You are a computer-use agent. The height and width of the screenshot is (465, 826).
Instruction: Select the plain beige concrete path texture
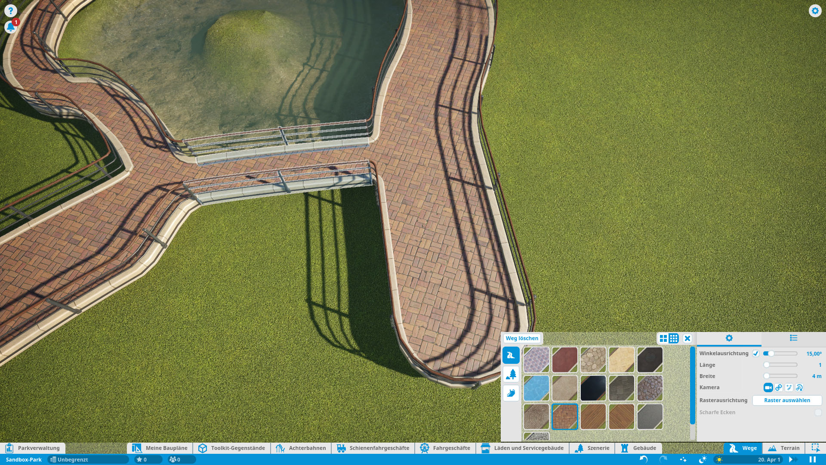pyautogui.click(x=565, y=388)
